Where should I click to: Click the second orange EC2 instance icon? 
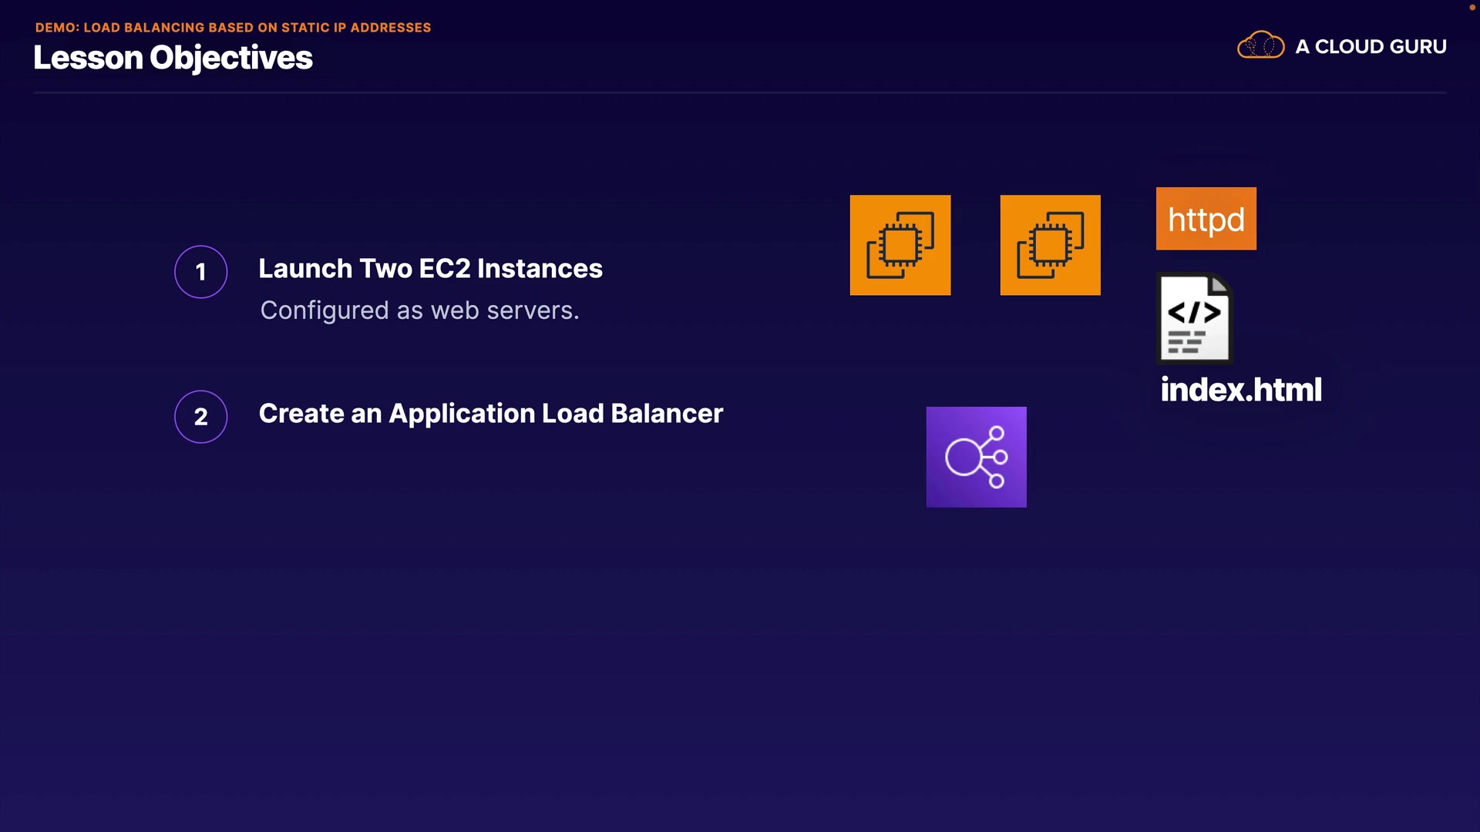(x=1050, y=245)
